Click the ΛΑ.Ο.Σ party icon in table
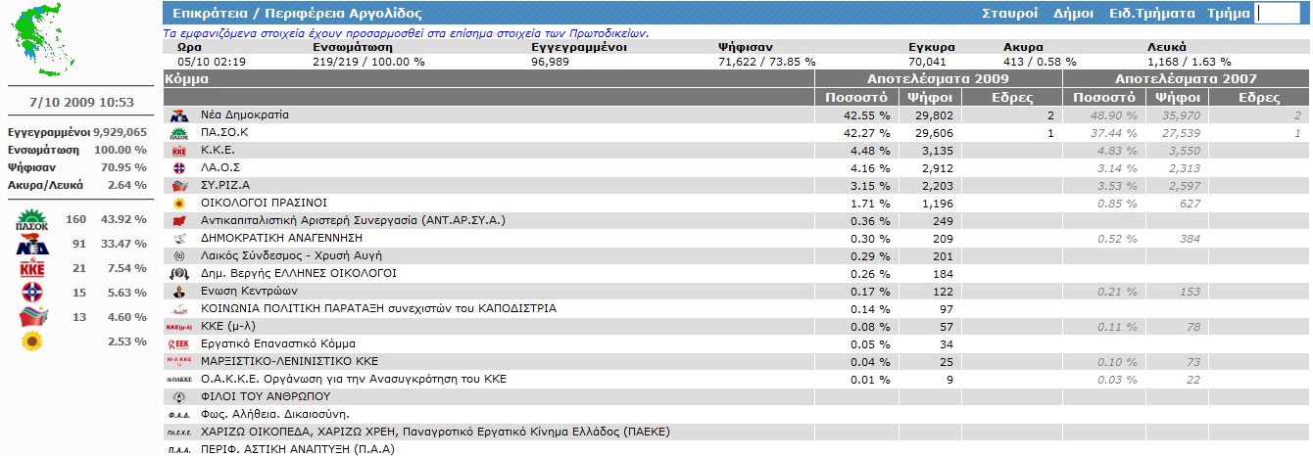The width and height of the screenshot is (1313, 456). point(178,168)
